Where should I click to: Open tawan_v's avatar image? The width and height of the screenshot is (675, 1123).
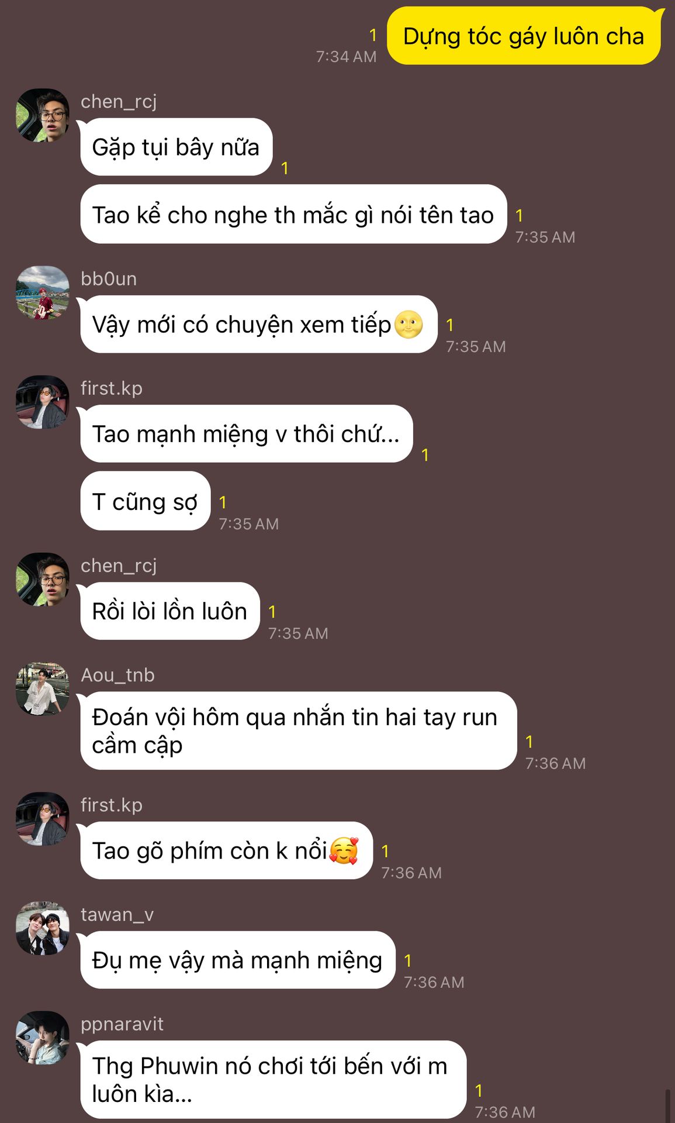click(x=42, y=928)
